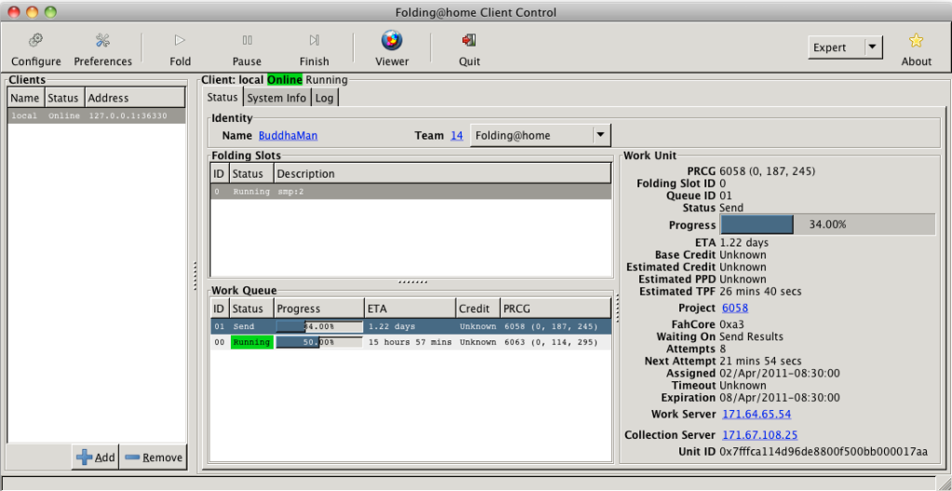Click the queue row 01 progress bar

[x=319, y=326]
